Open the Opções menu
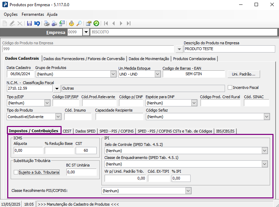Viewport: 279px width, 207px height. click(x=11, y=14)
